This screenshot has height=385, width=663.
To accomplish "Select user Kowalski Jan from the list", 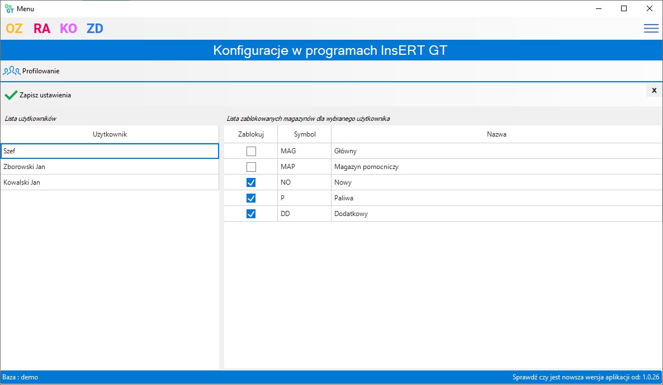I will [x=110, y=182].
